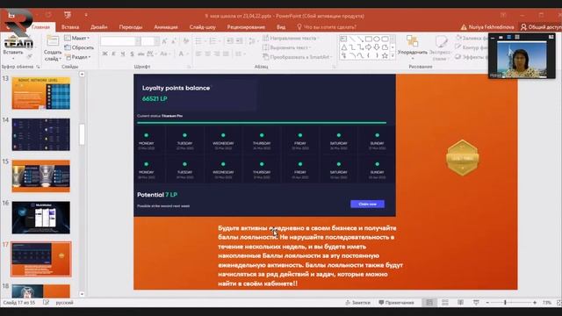This screenshot has height=316, width=562.
Task: Switch to Normal view in status bar
Action: tap(429, 303)
